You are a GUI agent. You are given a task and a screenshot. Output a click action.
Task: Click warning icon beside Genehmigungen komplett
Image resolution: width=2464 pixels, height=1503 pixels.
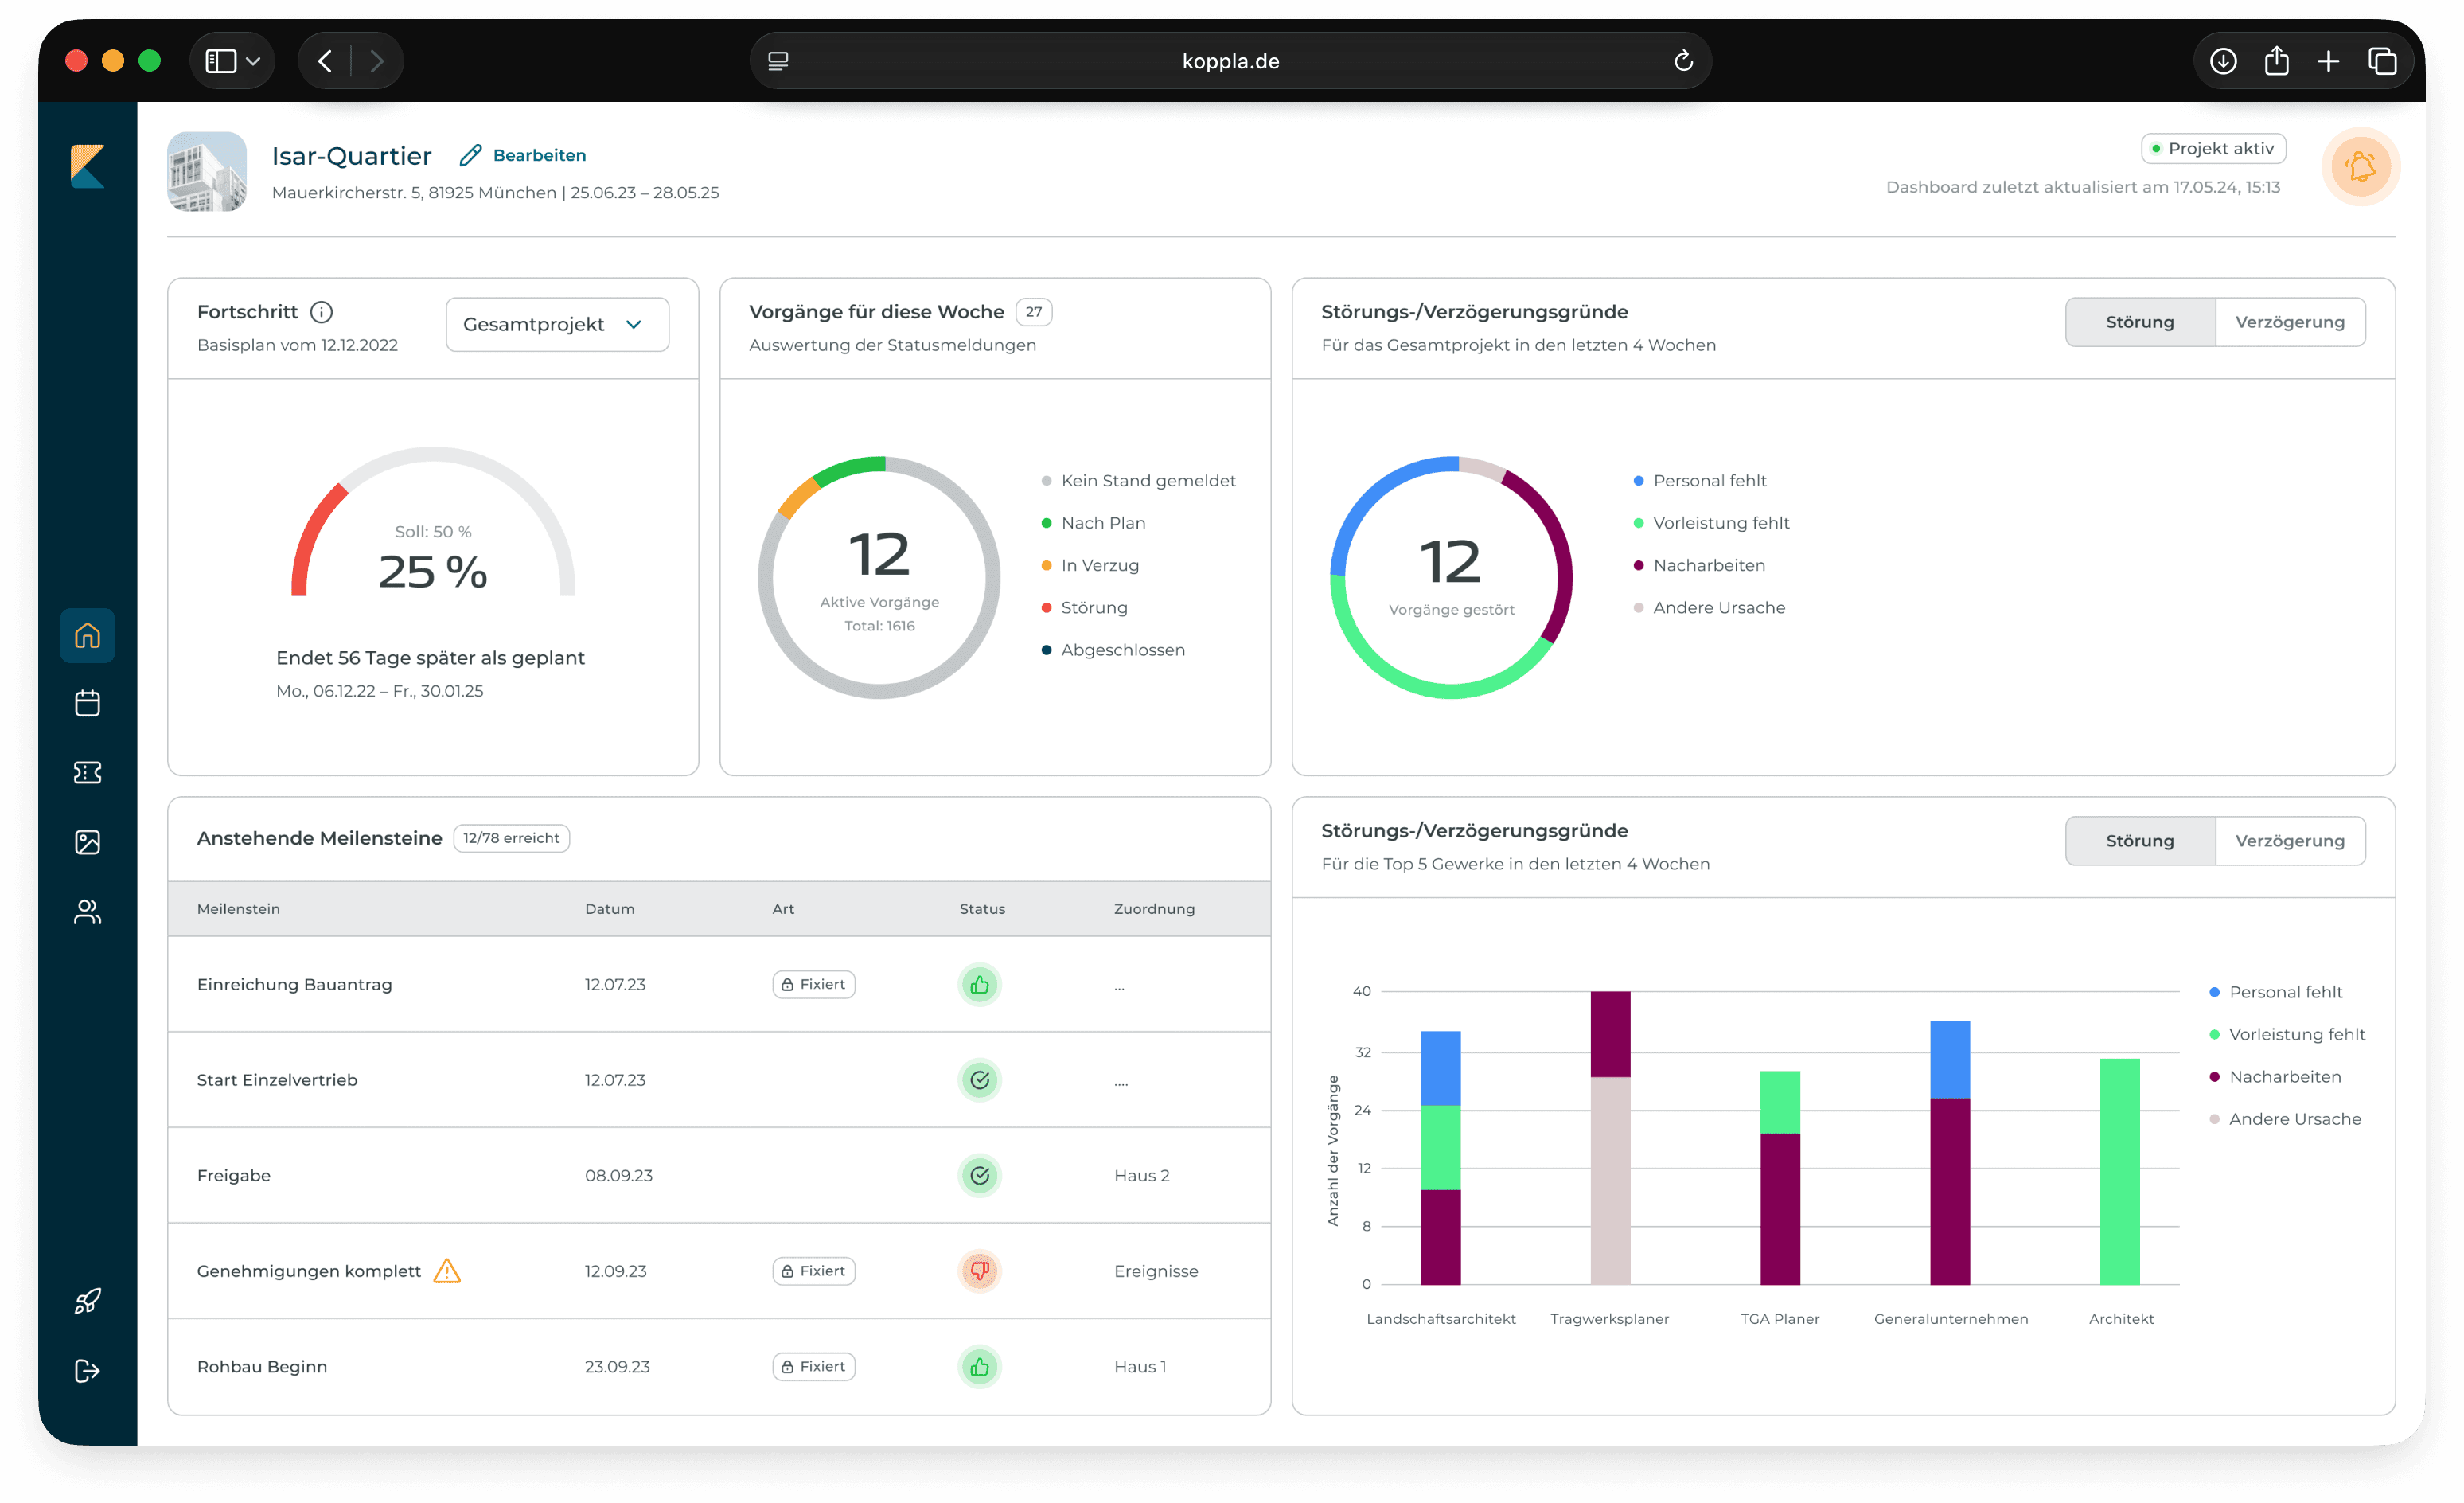[447, 1271]
